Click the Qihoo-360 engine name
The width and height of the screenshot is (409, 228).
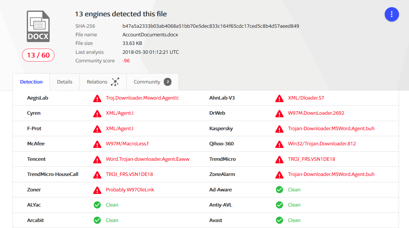pyautogui.click(x=222, y=144)
